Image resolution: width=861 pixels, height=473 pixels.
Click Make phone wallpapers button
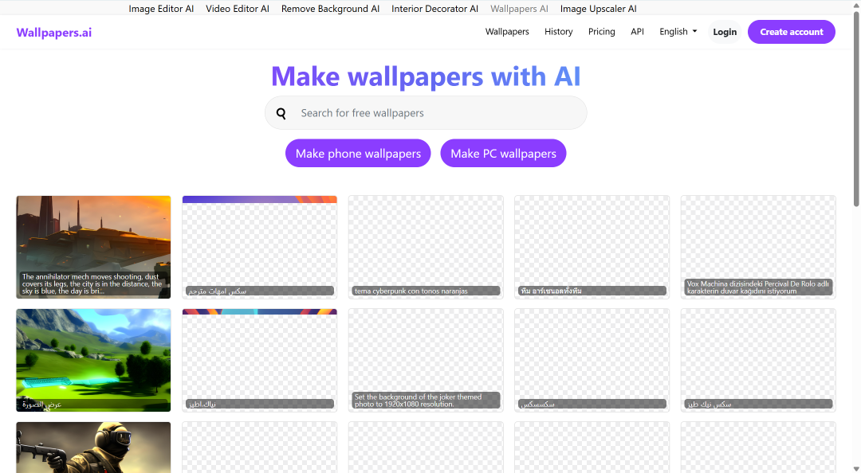click(358, 153)
